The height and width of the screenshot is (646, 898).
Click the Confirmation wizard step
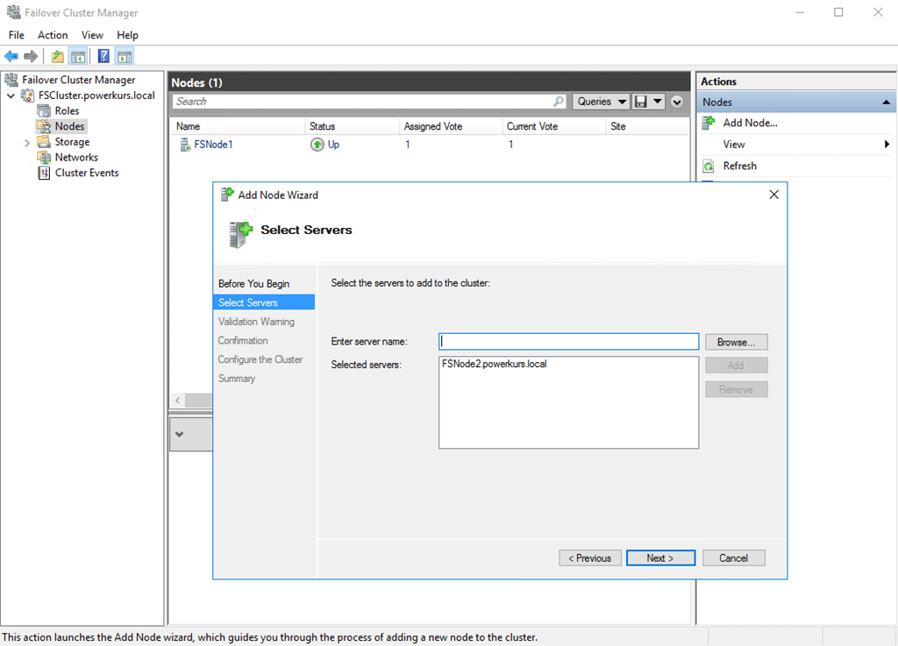[x=243, y=340]
